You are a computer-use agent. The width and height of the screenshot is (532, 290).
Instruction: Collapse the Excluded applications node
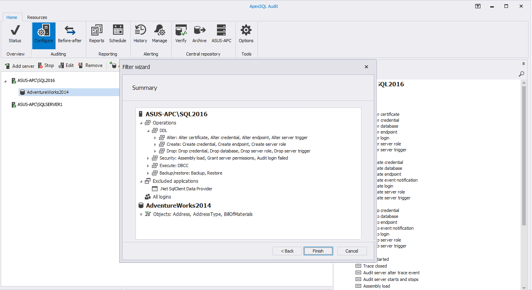coord(141,181)
